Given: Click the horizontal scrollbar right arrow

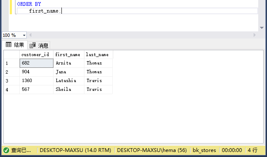Looking at the screenshot, I should (254, 35).
